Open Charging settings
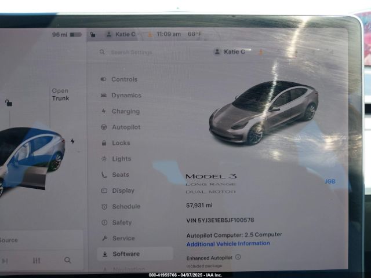 coord(125,111)
